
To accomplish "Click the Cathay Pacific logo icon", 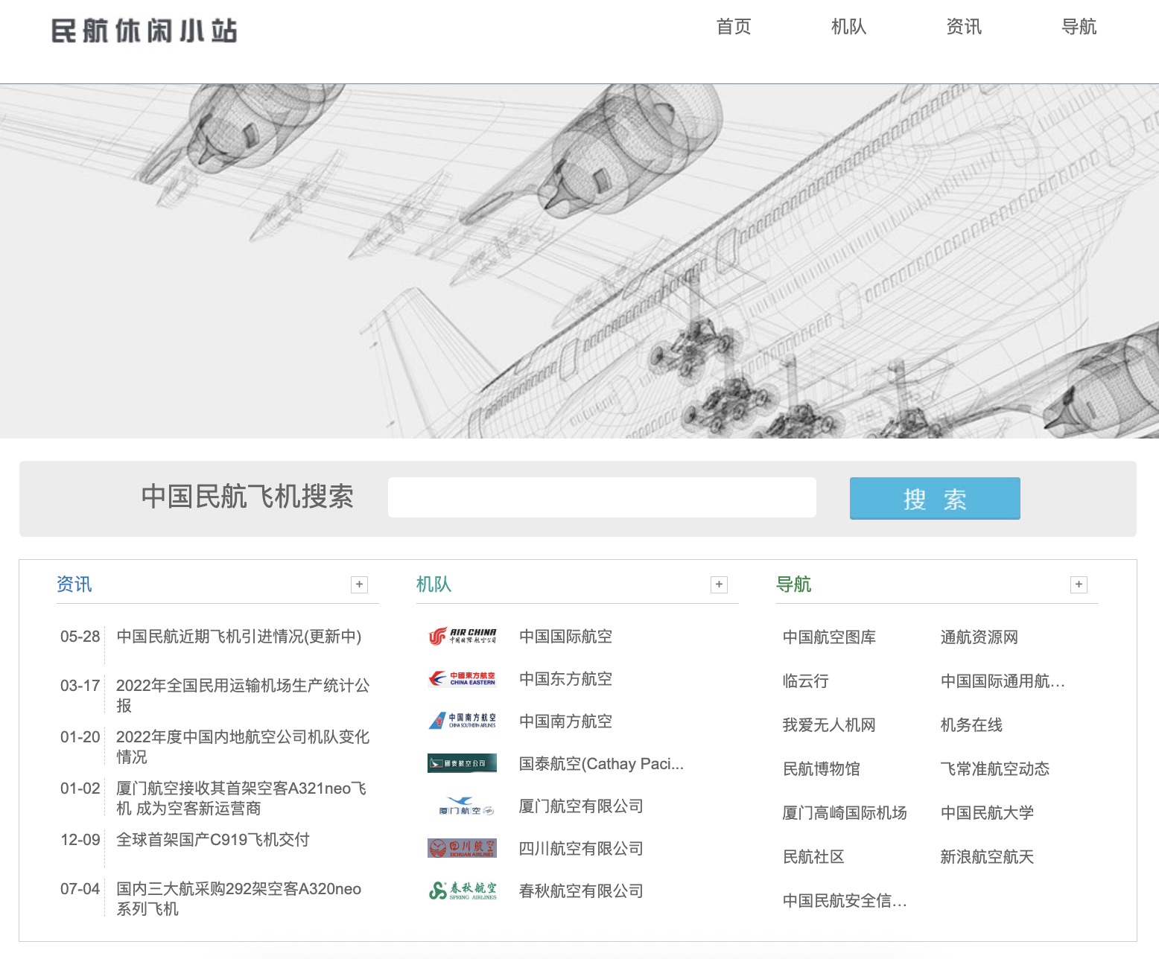I will [x=462, y=763].
